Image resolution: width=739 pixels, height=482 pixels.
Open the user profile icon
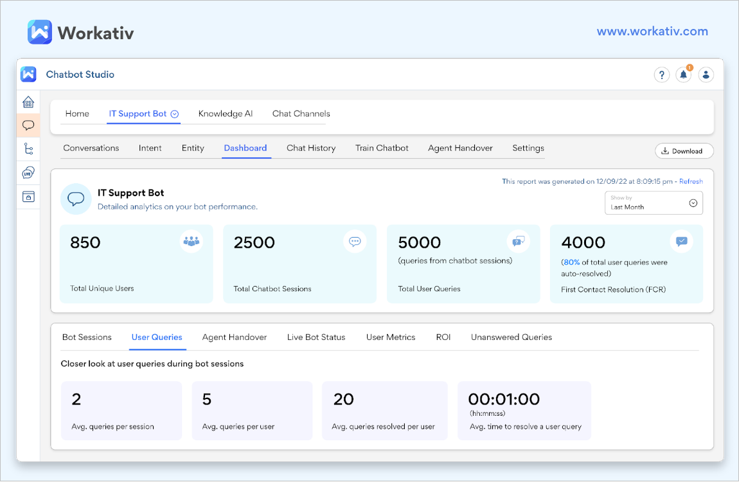[706, 75]
